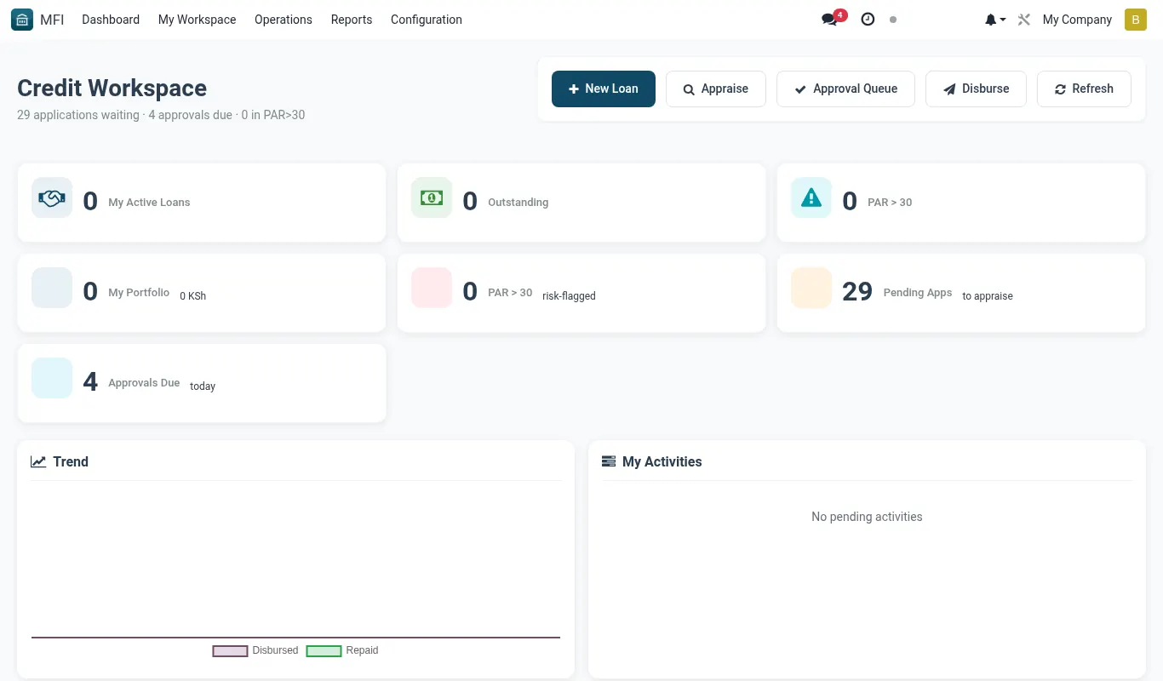Click the Trend chart line icon

coord(38,461)
